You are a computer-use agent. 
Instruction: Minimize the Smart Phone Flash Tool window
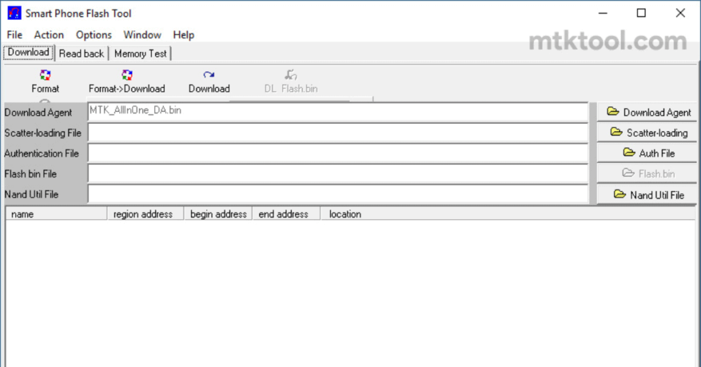pos(602,13)
